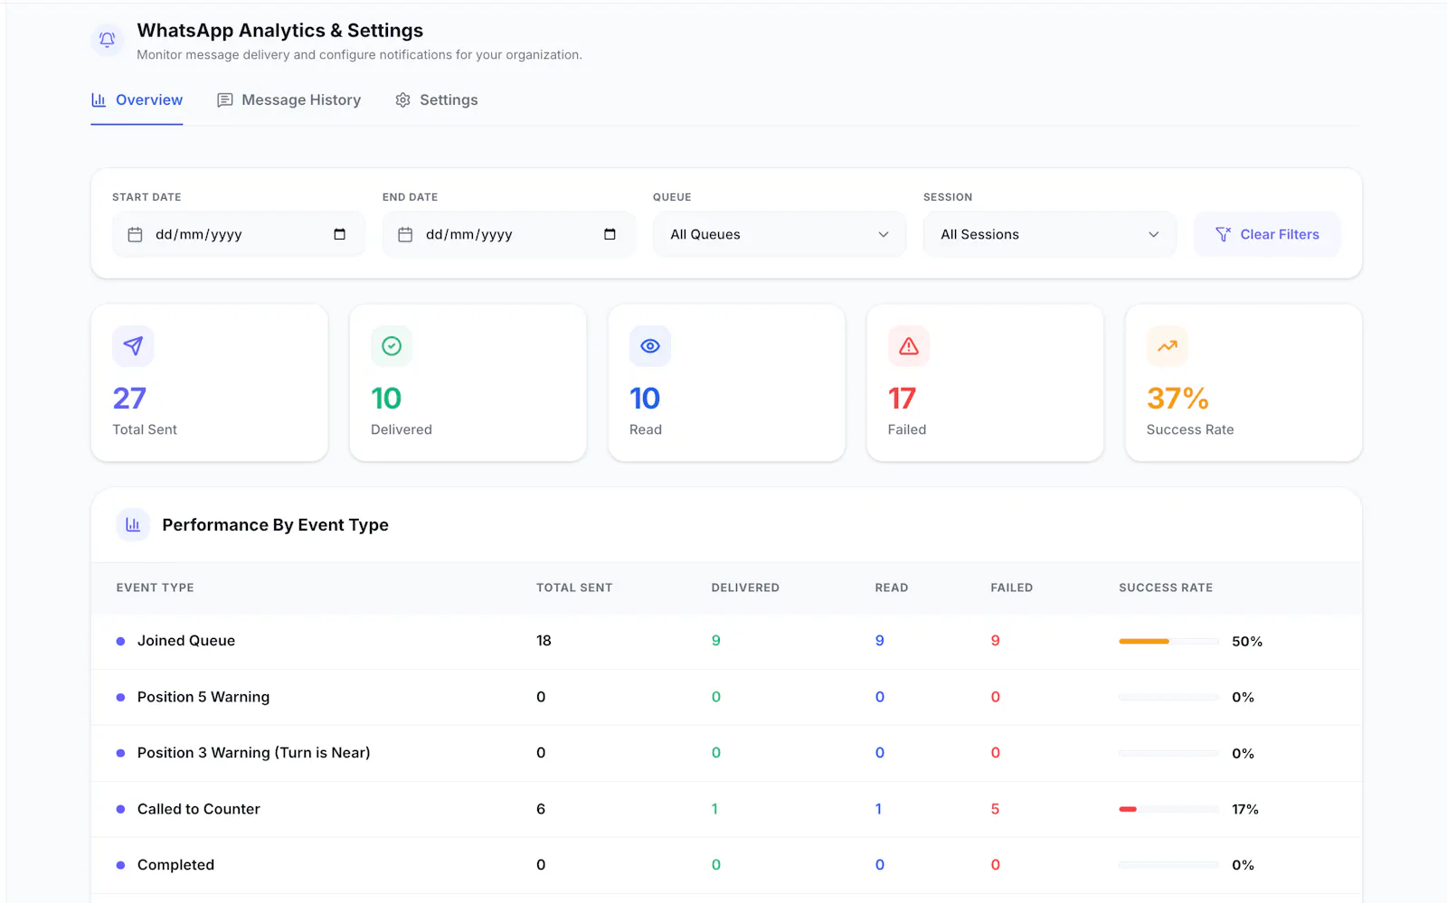Viewport: 1447px width, 903px height.
Task: Click the Performance By Event Type chart icon
Action: click(133, 524)
